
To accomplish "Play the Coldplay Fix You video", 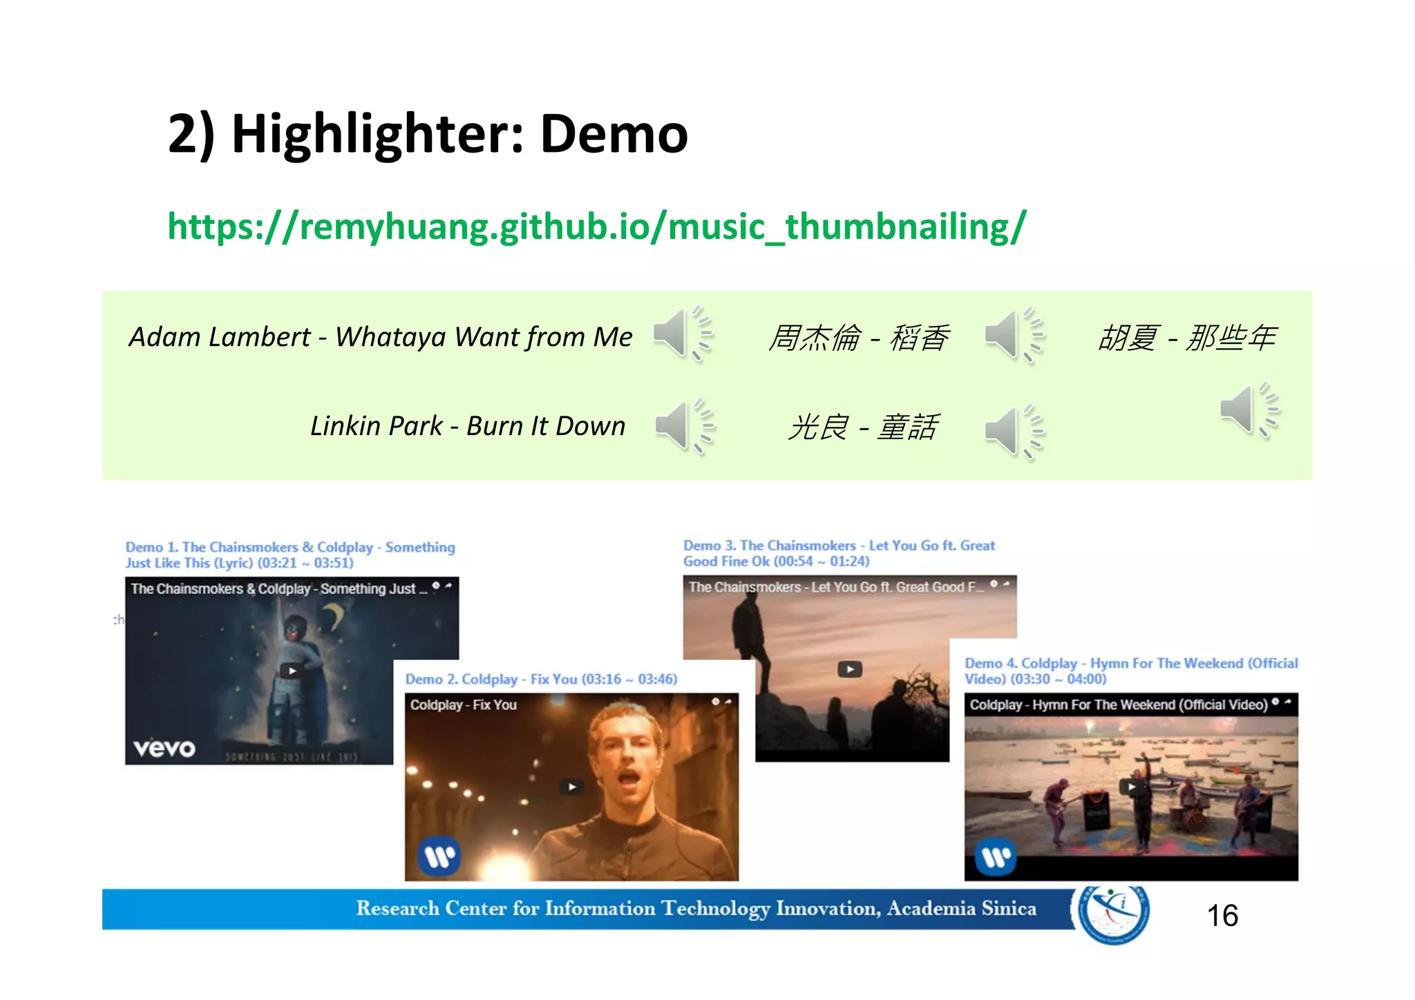I will click(x=571, y=787).
